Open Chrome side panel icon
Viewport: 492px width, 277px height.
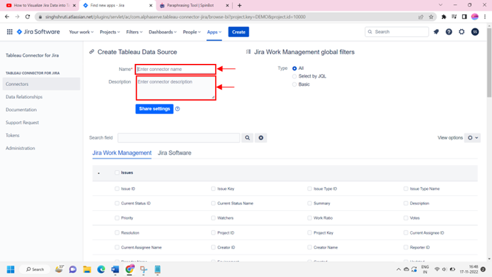coord(464,17)
